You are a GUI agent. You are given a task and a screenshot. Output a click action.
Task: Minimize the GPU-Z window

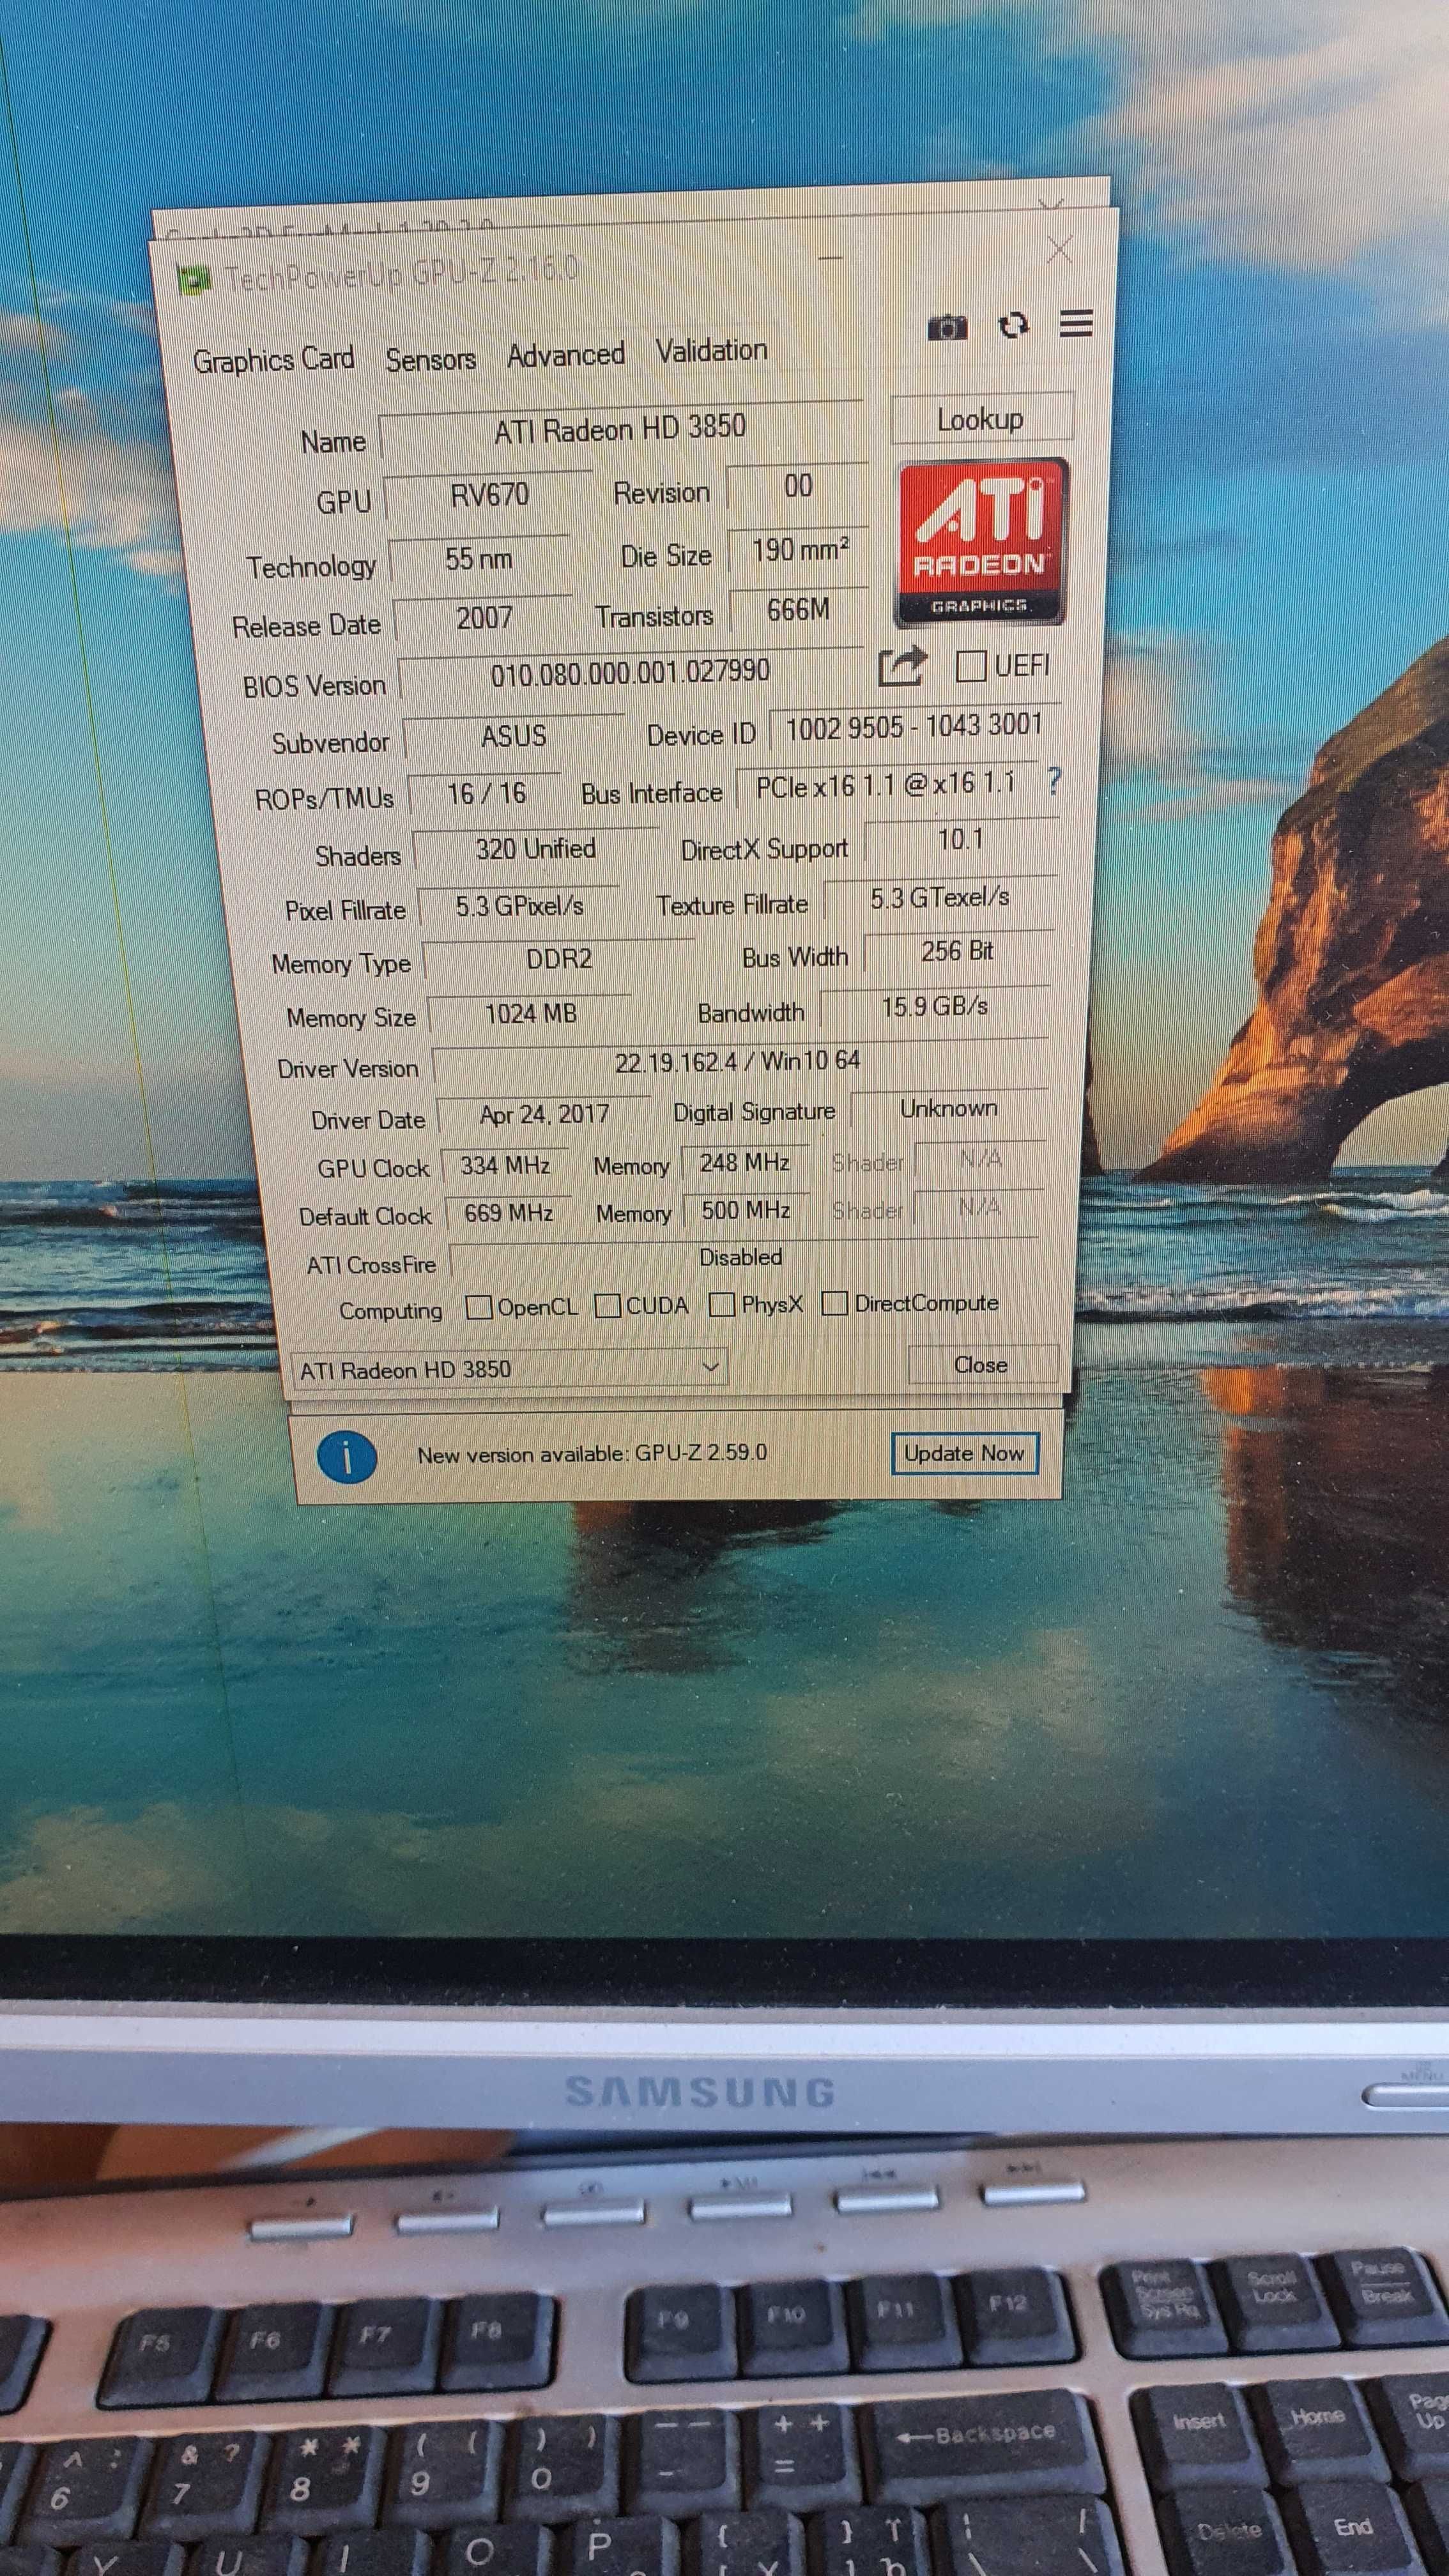tap(829, 258)
